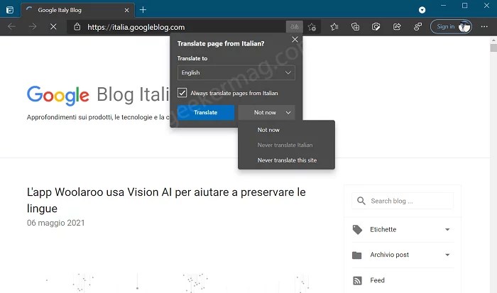The height and width of the screenshot is (293, 497).
Task: Click the Google logo
Action: pyautogui.click(x=58, y=95)
